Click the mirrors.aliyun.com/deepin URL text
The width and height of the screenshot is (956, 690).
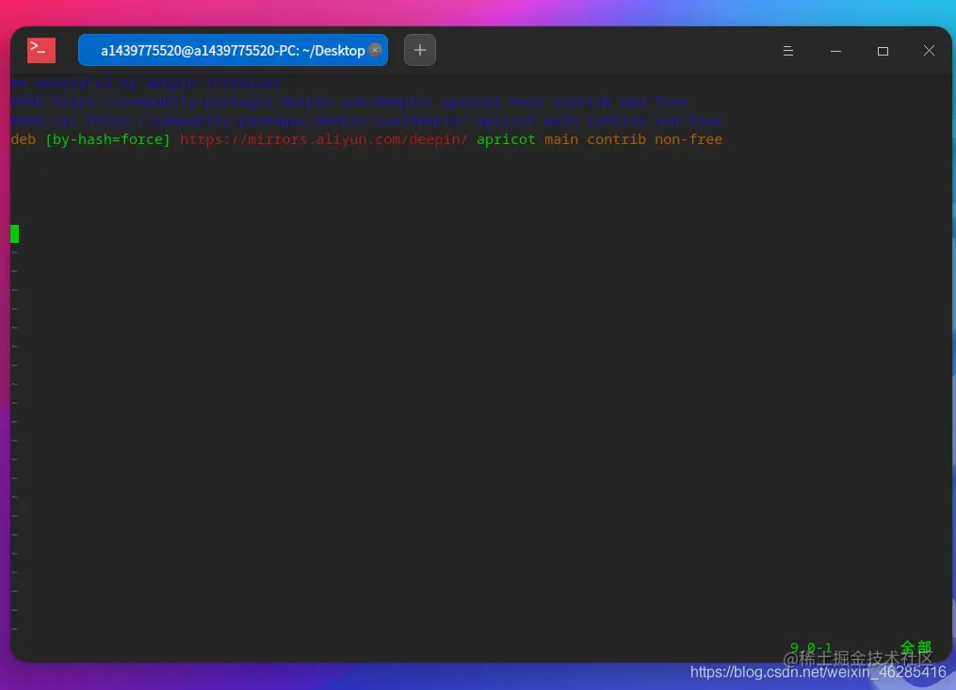[324, 139]
